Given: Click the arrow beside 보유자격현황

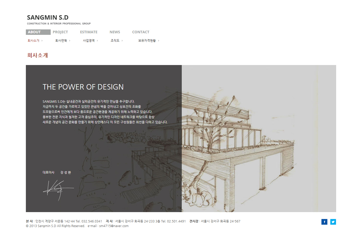Looking at the screenshot, I should [x=159, y=41].
